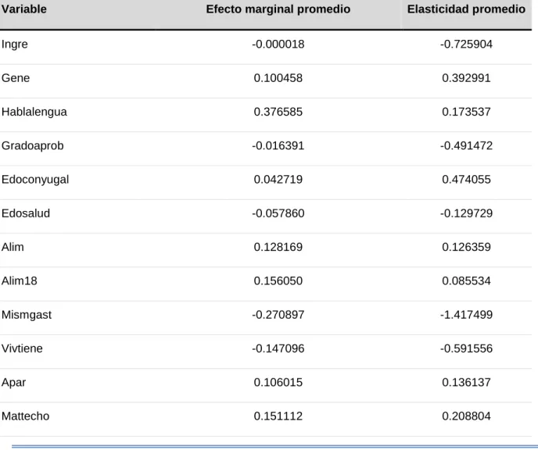Image resolution: width=538 pixels, height=450 pixels.
Task: Click the 'Mismgast' variable name
Action: 27,316
